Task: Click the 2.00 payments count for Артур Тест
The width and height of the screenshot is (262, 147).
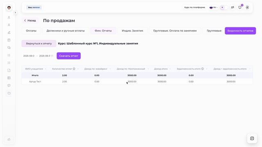Action: point(65,82)
